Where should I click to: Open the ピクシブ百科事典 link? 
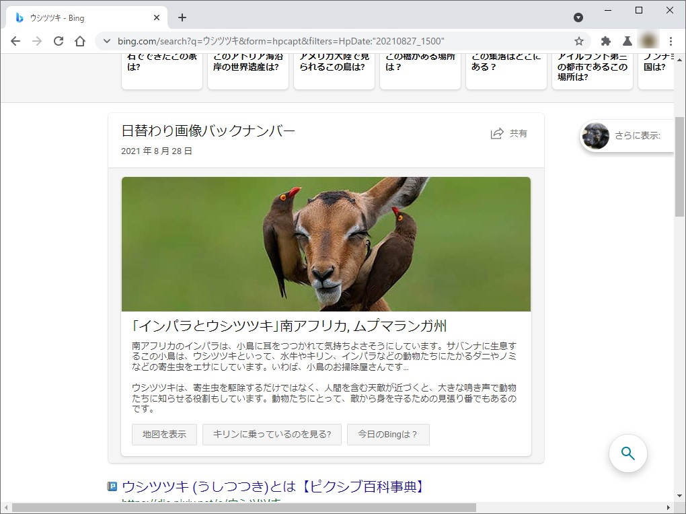click(x=272, y=486)
